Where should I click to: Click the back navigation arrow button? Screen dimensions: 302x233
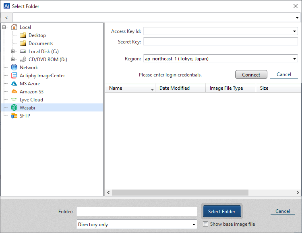[x=6, y=18]
